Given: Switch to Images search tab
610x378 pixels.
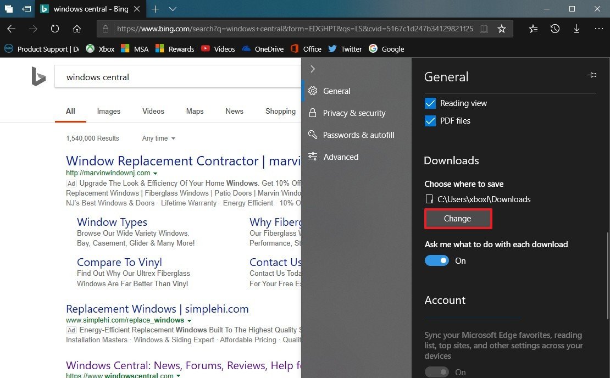Looking at the screenshot, I should pos(109,111).
